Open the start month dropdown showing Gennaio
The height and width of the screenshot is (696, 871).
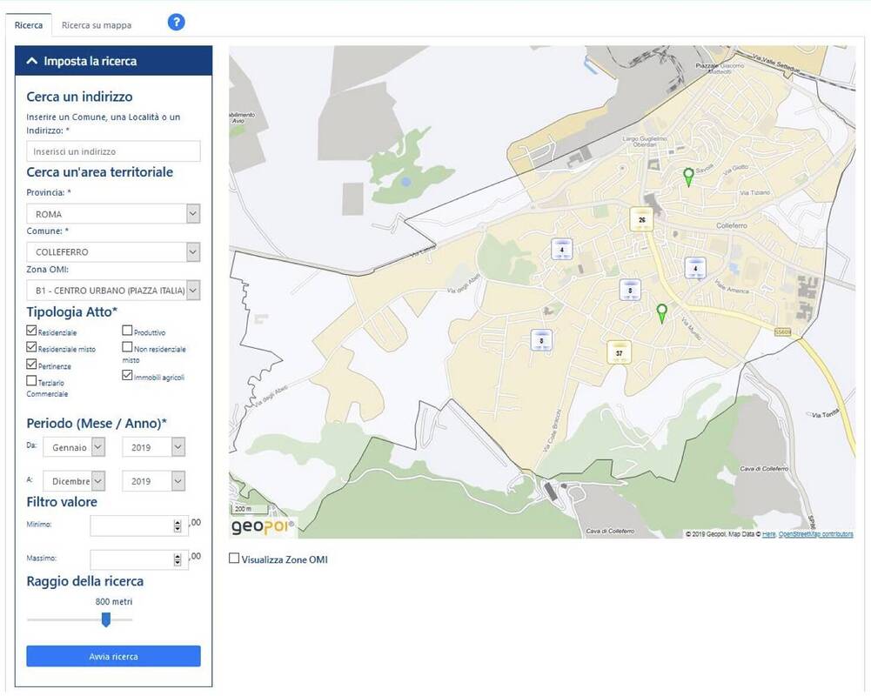point(74,447)
